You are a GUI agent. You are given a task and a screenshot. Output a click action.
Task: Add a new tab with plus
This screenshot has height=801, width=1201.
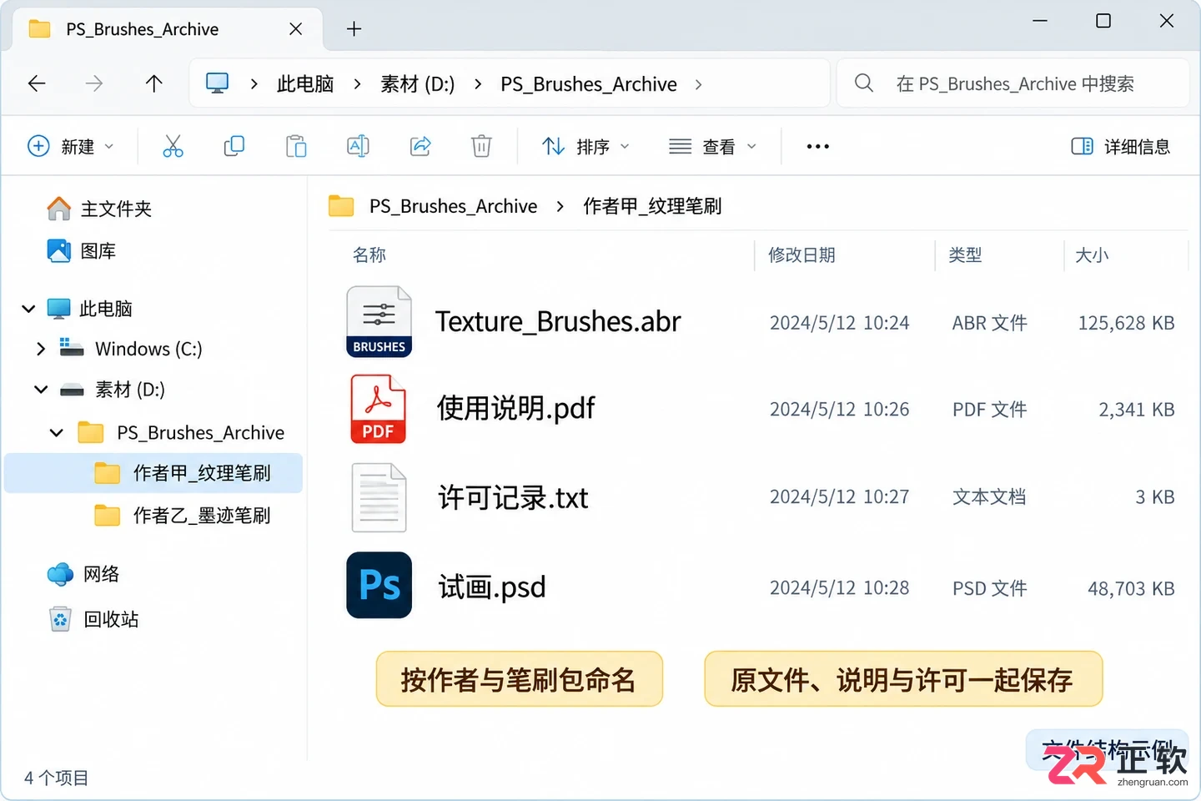pyautogui.click(x=354, y=29)
